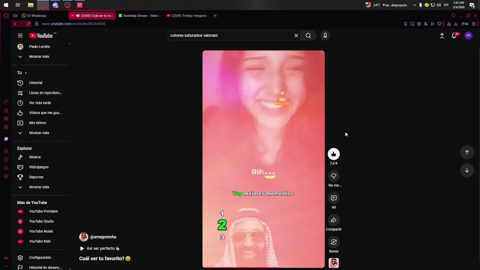Open the upload/create icon

point(442,36)
